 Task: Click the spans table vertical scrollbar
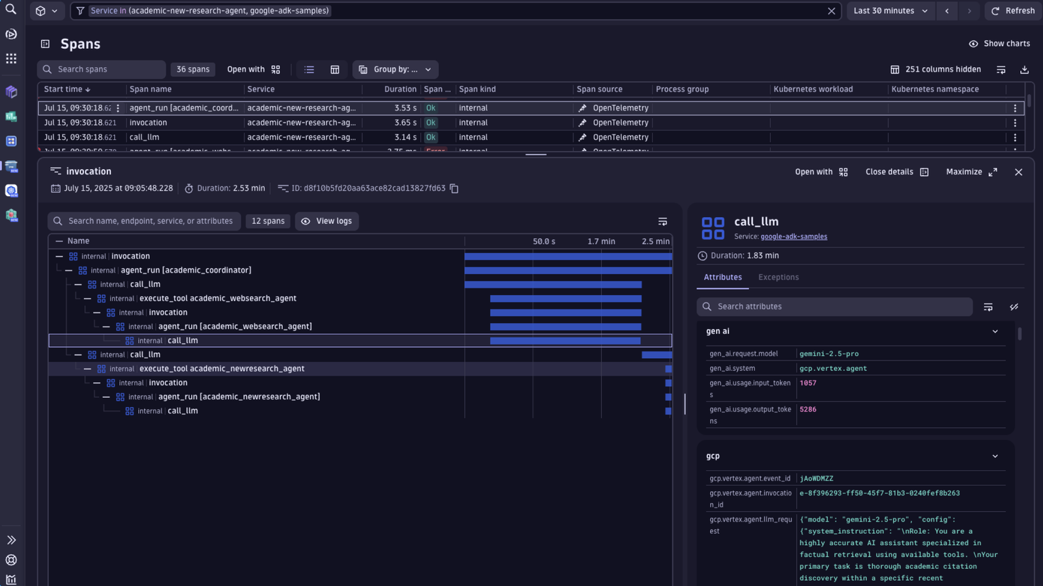1029,101
